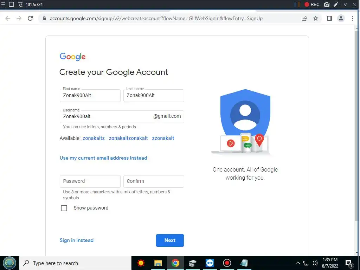Open Chrome three-dot menu
The image size is (360, 270).
(352, 18)
